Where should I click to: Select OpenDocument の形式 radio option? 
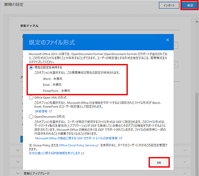click(x=31, y=116)
